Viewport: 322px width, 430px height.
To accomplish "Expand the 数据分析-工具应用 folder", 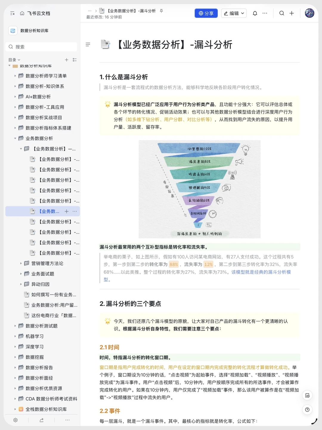I will tap(15, 107).
